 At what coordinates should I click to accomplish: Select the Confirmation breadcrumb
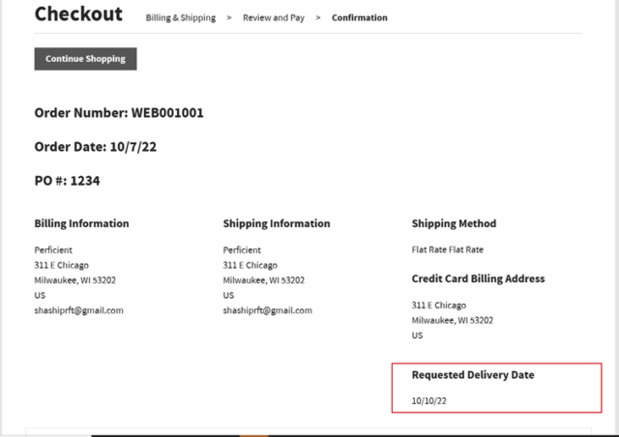click(x=360, y=17)
